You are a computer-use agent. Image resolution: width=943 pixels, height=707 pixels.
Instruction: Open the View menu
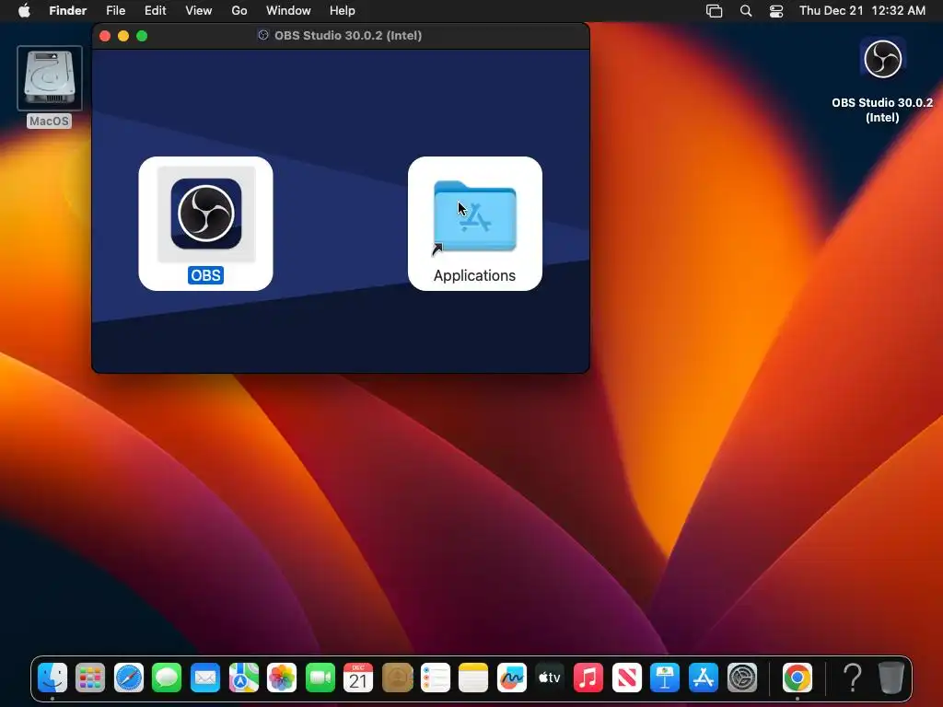[199, 11]
